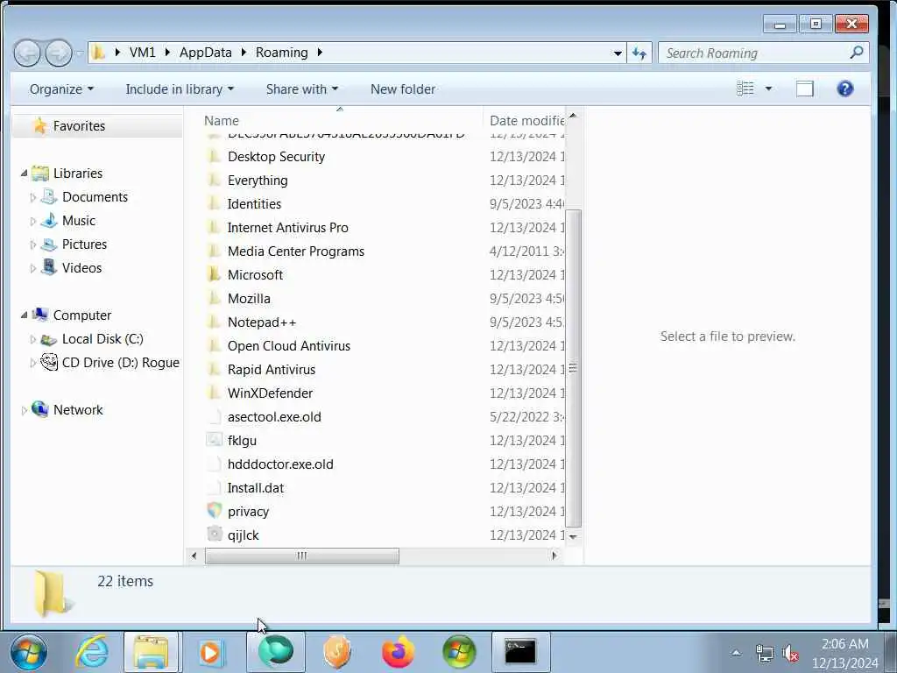Select the Microsoft folder icon
Screen dimensions: 897x673
(x=214, y=274)
